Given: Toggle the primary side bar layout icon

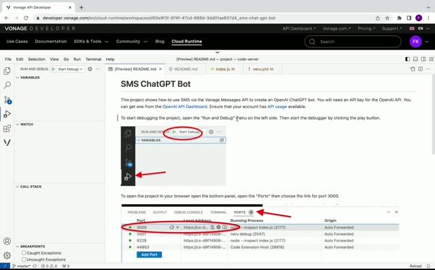Looking at the screenshot, I should [x=408, y=59].
